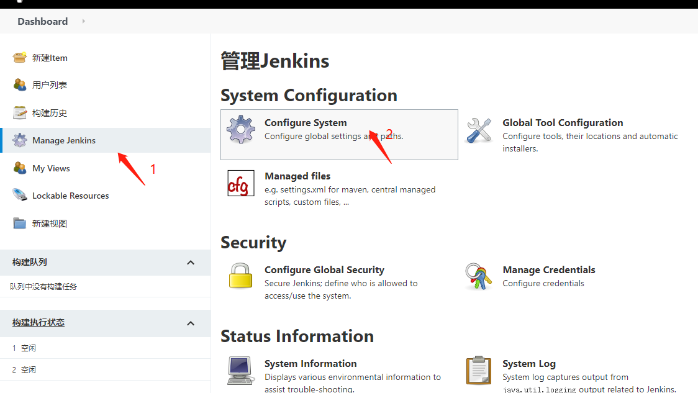The image size is (698, 393).
Task: Open the 新建视图 sidebar item
Action: [50, 224]
